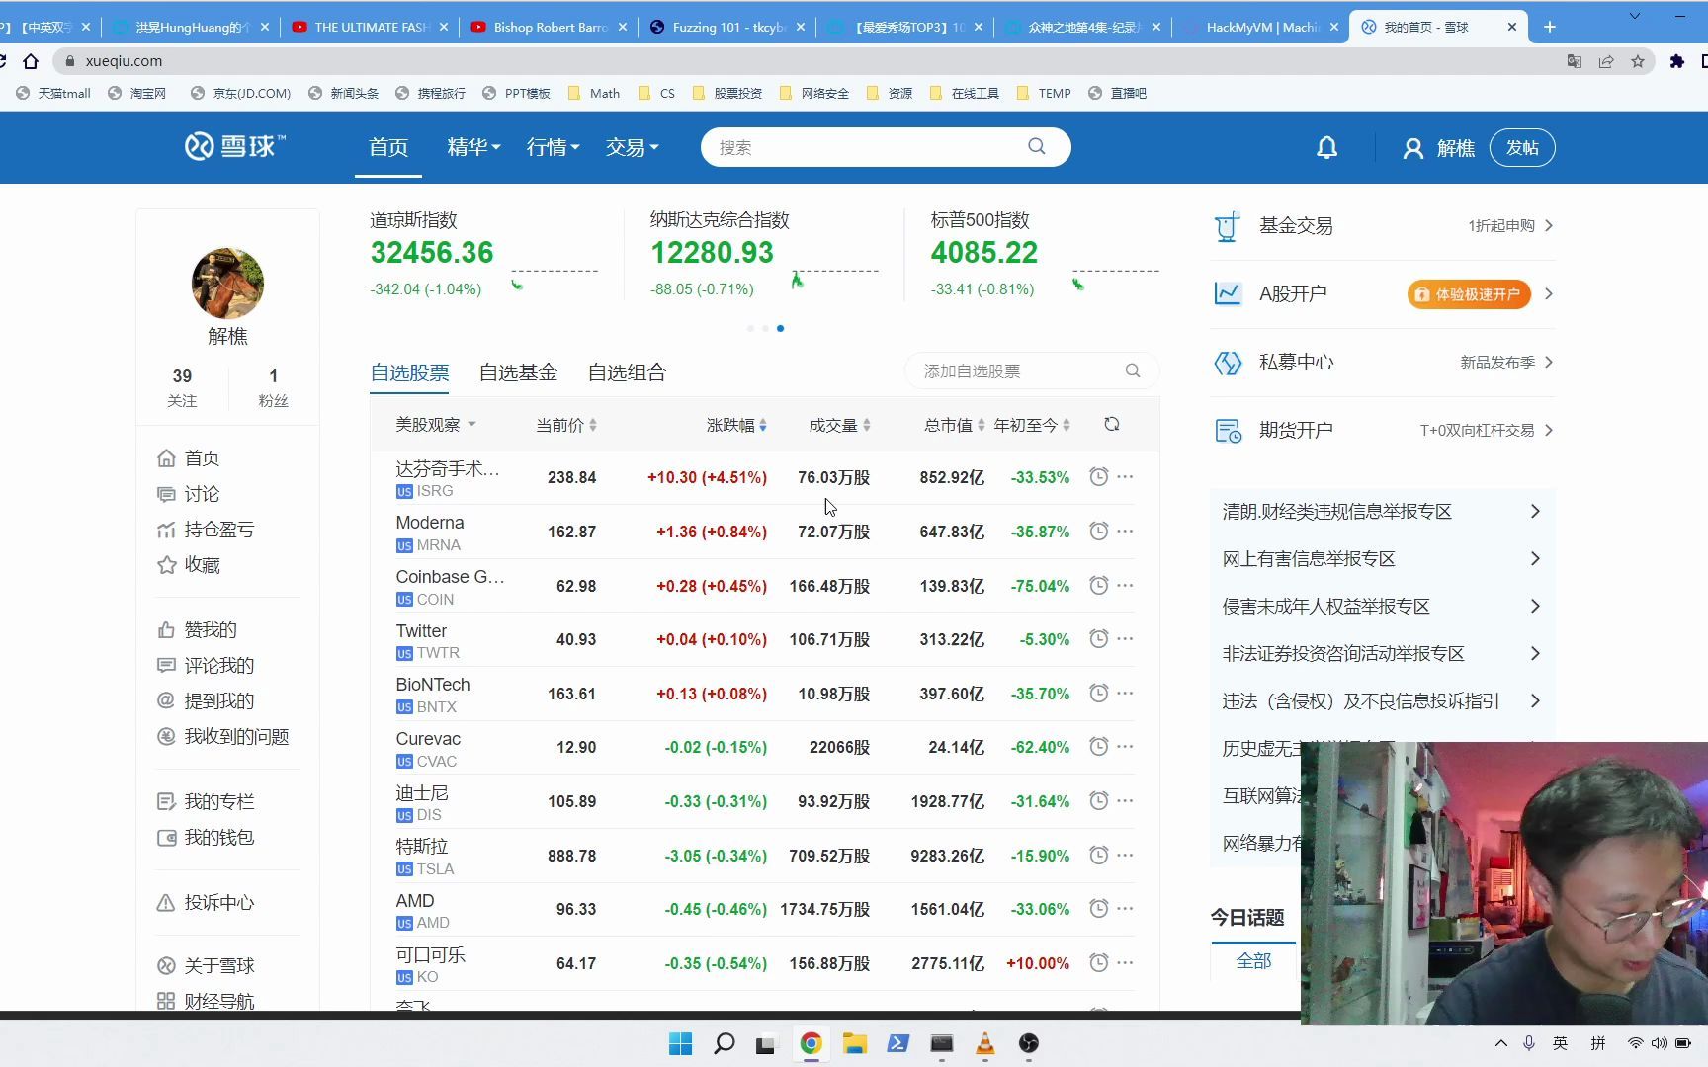Expand 清朗.财经类违规信息举报专区 arrow
Image resolution: width=1708 pixels, height=1067 pixels.
[1535, 511]
